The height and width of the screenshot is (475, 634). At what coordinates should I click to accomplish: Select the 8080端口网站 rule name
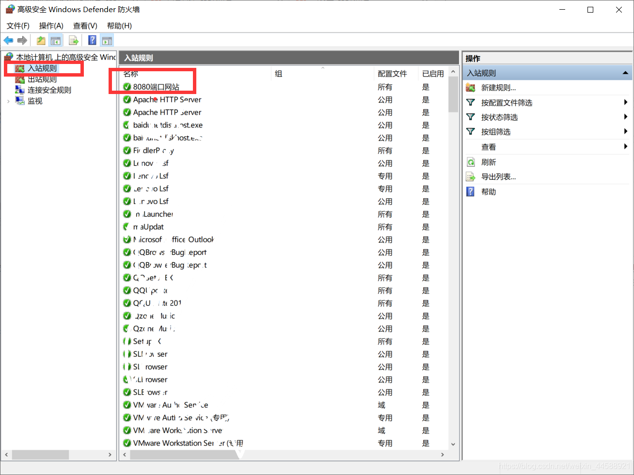tap(156, 87)
